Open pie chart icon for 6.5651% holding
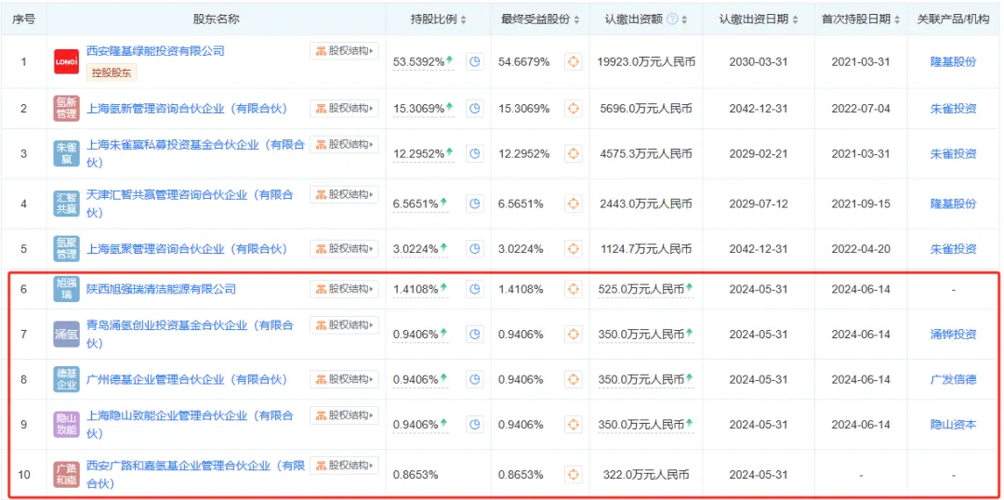This screenshot has height=500, width=1004. point(474,204)
